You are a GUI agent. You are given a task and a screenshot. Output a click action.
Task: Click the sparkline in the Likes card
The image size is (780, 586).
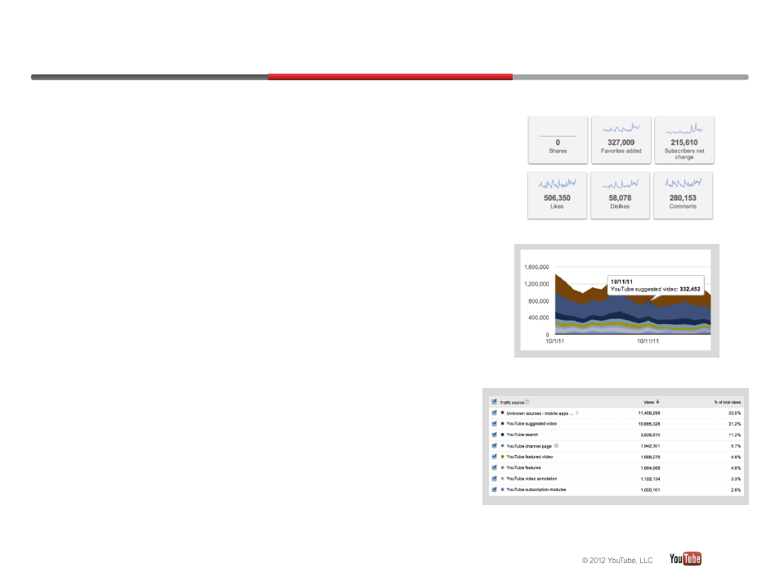[x=557, y=183]
